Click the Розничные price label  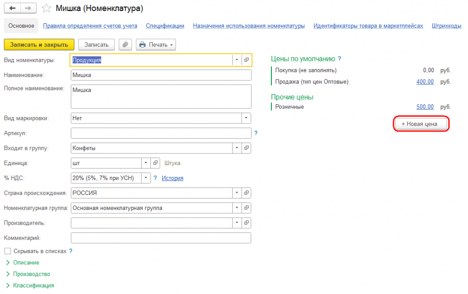(289, 107)
